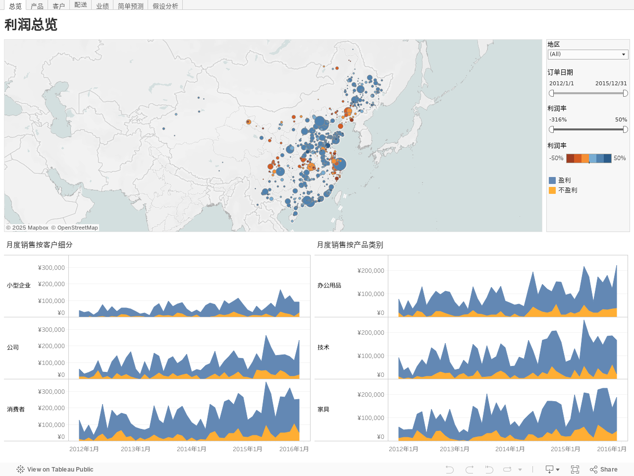Open View on Tableau Public link
The height and width of the screenshot is (476, 634).
[55, 469]
